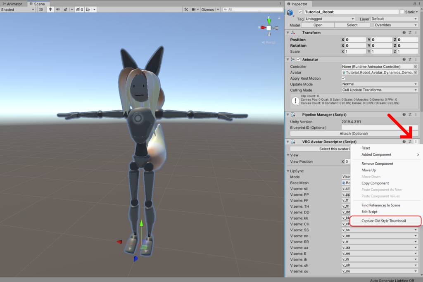Uncheck Apply Root Motion
This screenshot has height=282, width=423.
click(x=344, y=78)
